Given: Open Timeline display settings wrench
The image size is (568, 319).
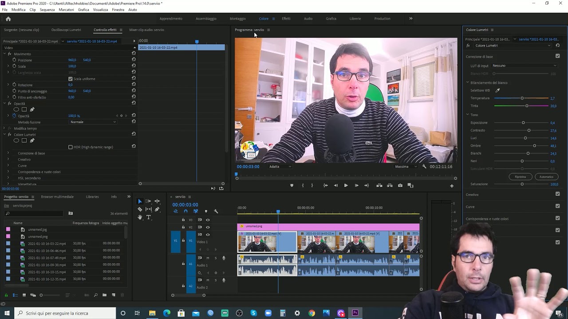Looking at the screenshot, I should click(216, 211).
